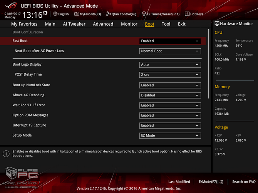Click the Hot Keys question mark icon
This screenshot has width=258, height=193.
(x=187, y=14)
